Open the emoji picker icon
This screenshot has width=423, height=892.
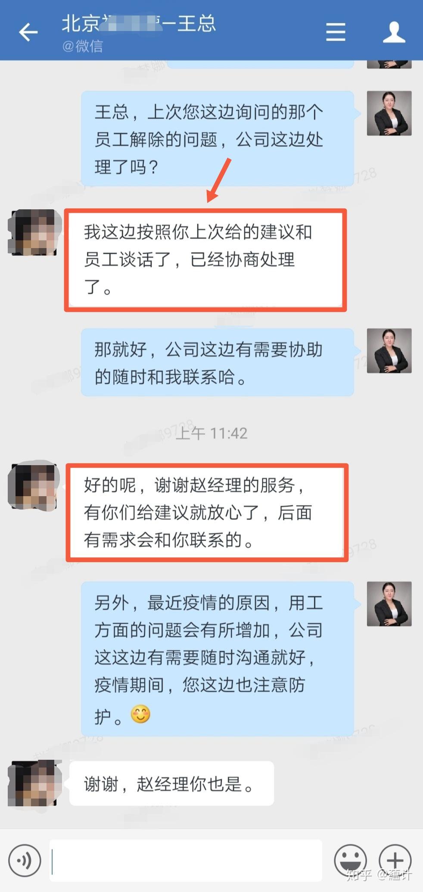[x=351, y=860]
